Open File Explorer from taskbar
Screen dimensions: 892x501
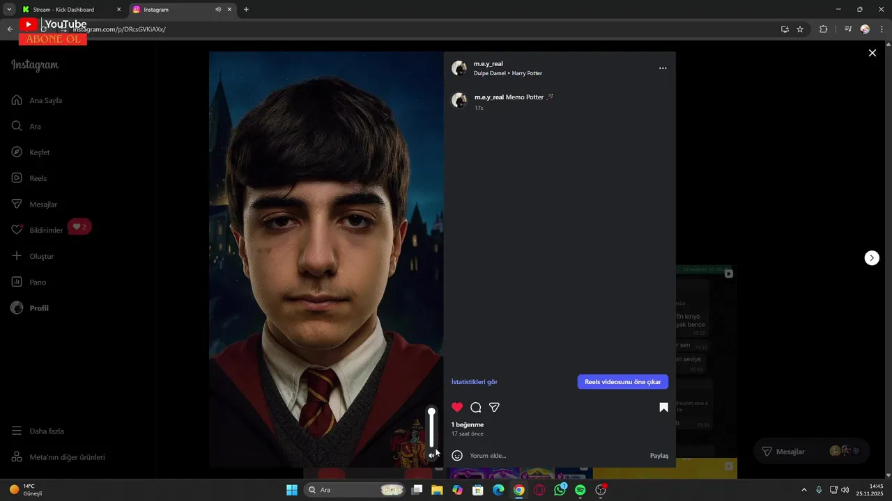tap(437, 490)
